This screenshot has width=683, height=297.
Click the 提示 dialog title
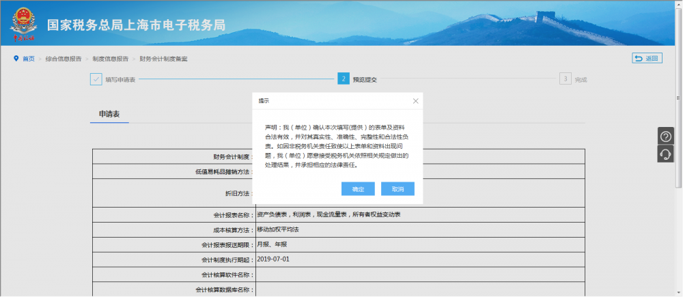pyautogui.click(x=264, y=101)
